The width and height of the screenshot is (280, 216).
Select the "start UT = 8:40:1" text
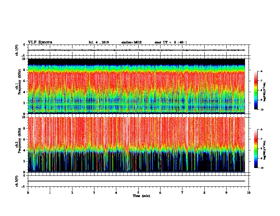pyautogui.click(x=171, y=42)
